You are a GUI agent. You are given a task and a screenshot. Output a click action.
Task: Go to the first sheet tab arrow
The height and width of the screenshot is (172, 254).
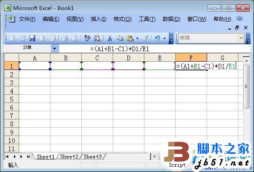(7, 156)
